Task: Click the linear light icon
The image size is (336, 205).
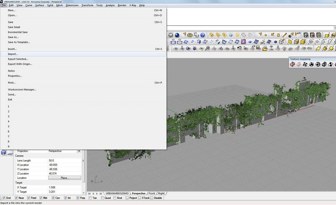Action: tap(284, 35)
